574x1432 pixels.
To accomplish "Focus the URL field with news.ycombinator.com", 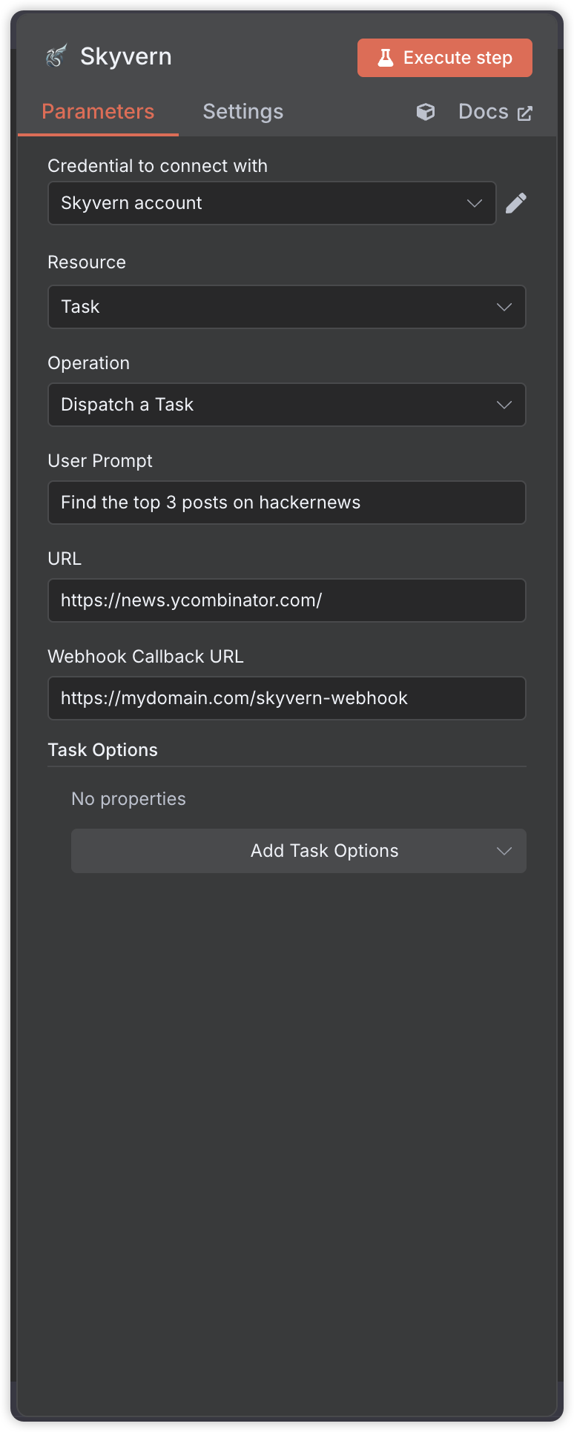I will (x=286, y=600).
